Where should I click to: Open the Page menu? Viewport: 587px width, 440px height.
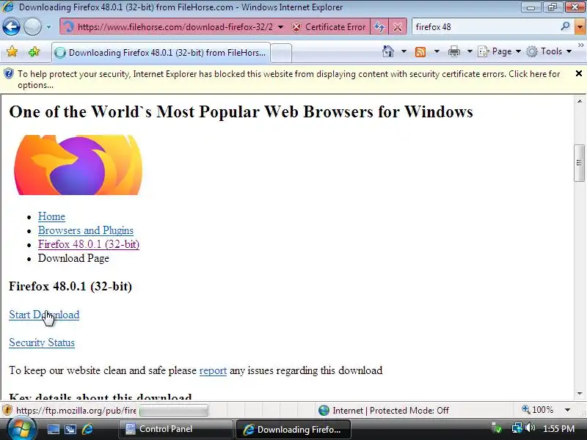click(x=500, y=51)
